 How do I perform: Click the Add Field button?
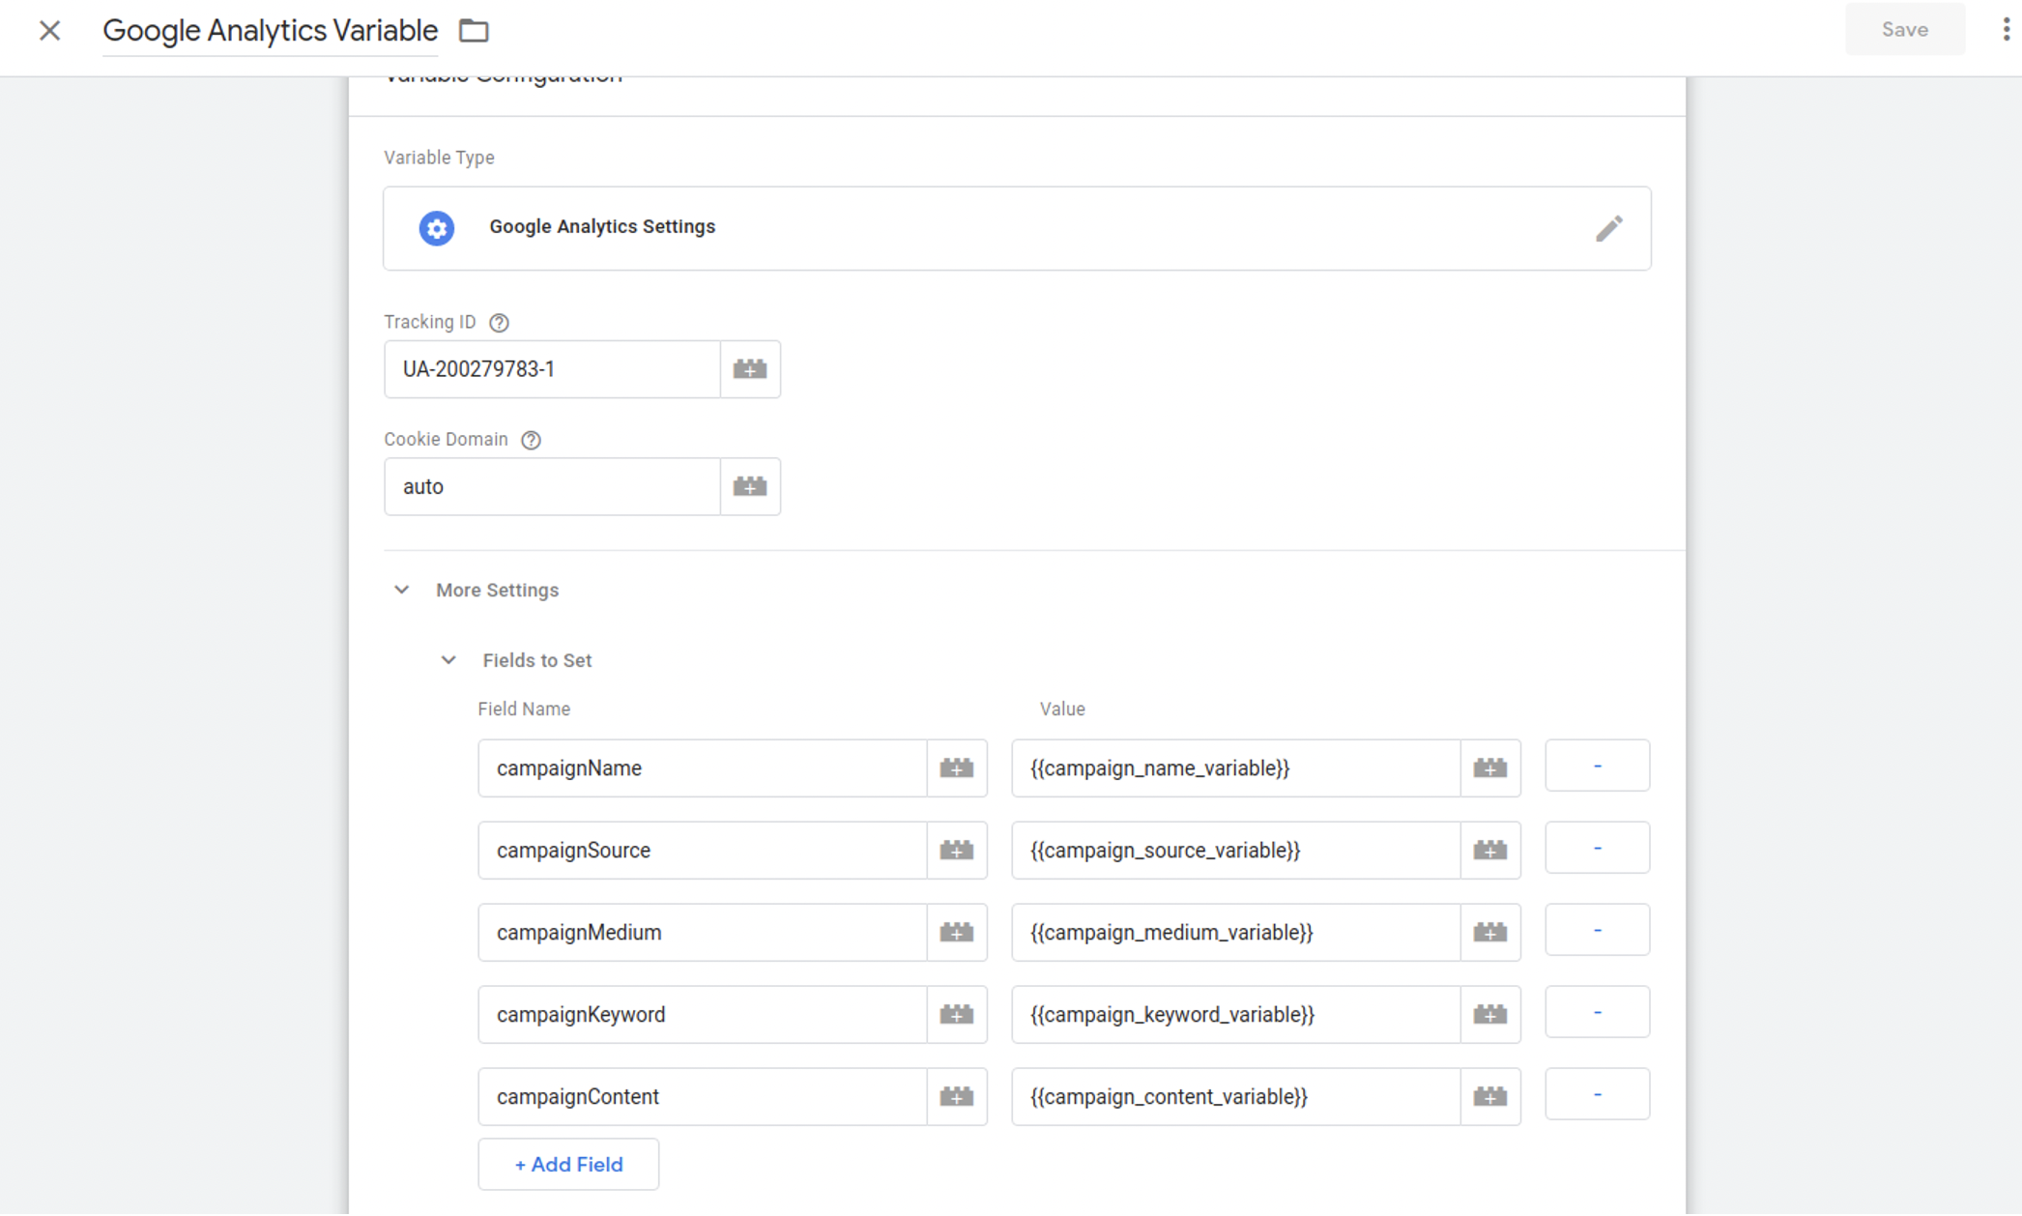[x=568, y=1165]
